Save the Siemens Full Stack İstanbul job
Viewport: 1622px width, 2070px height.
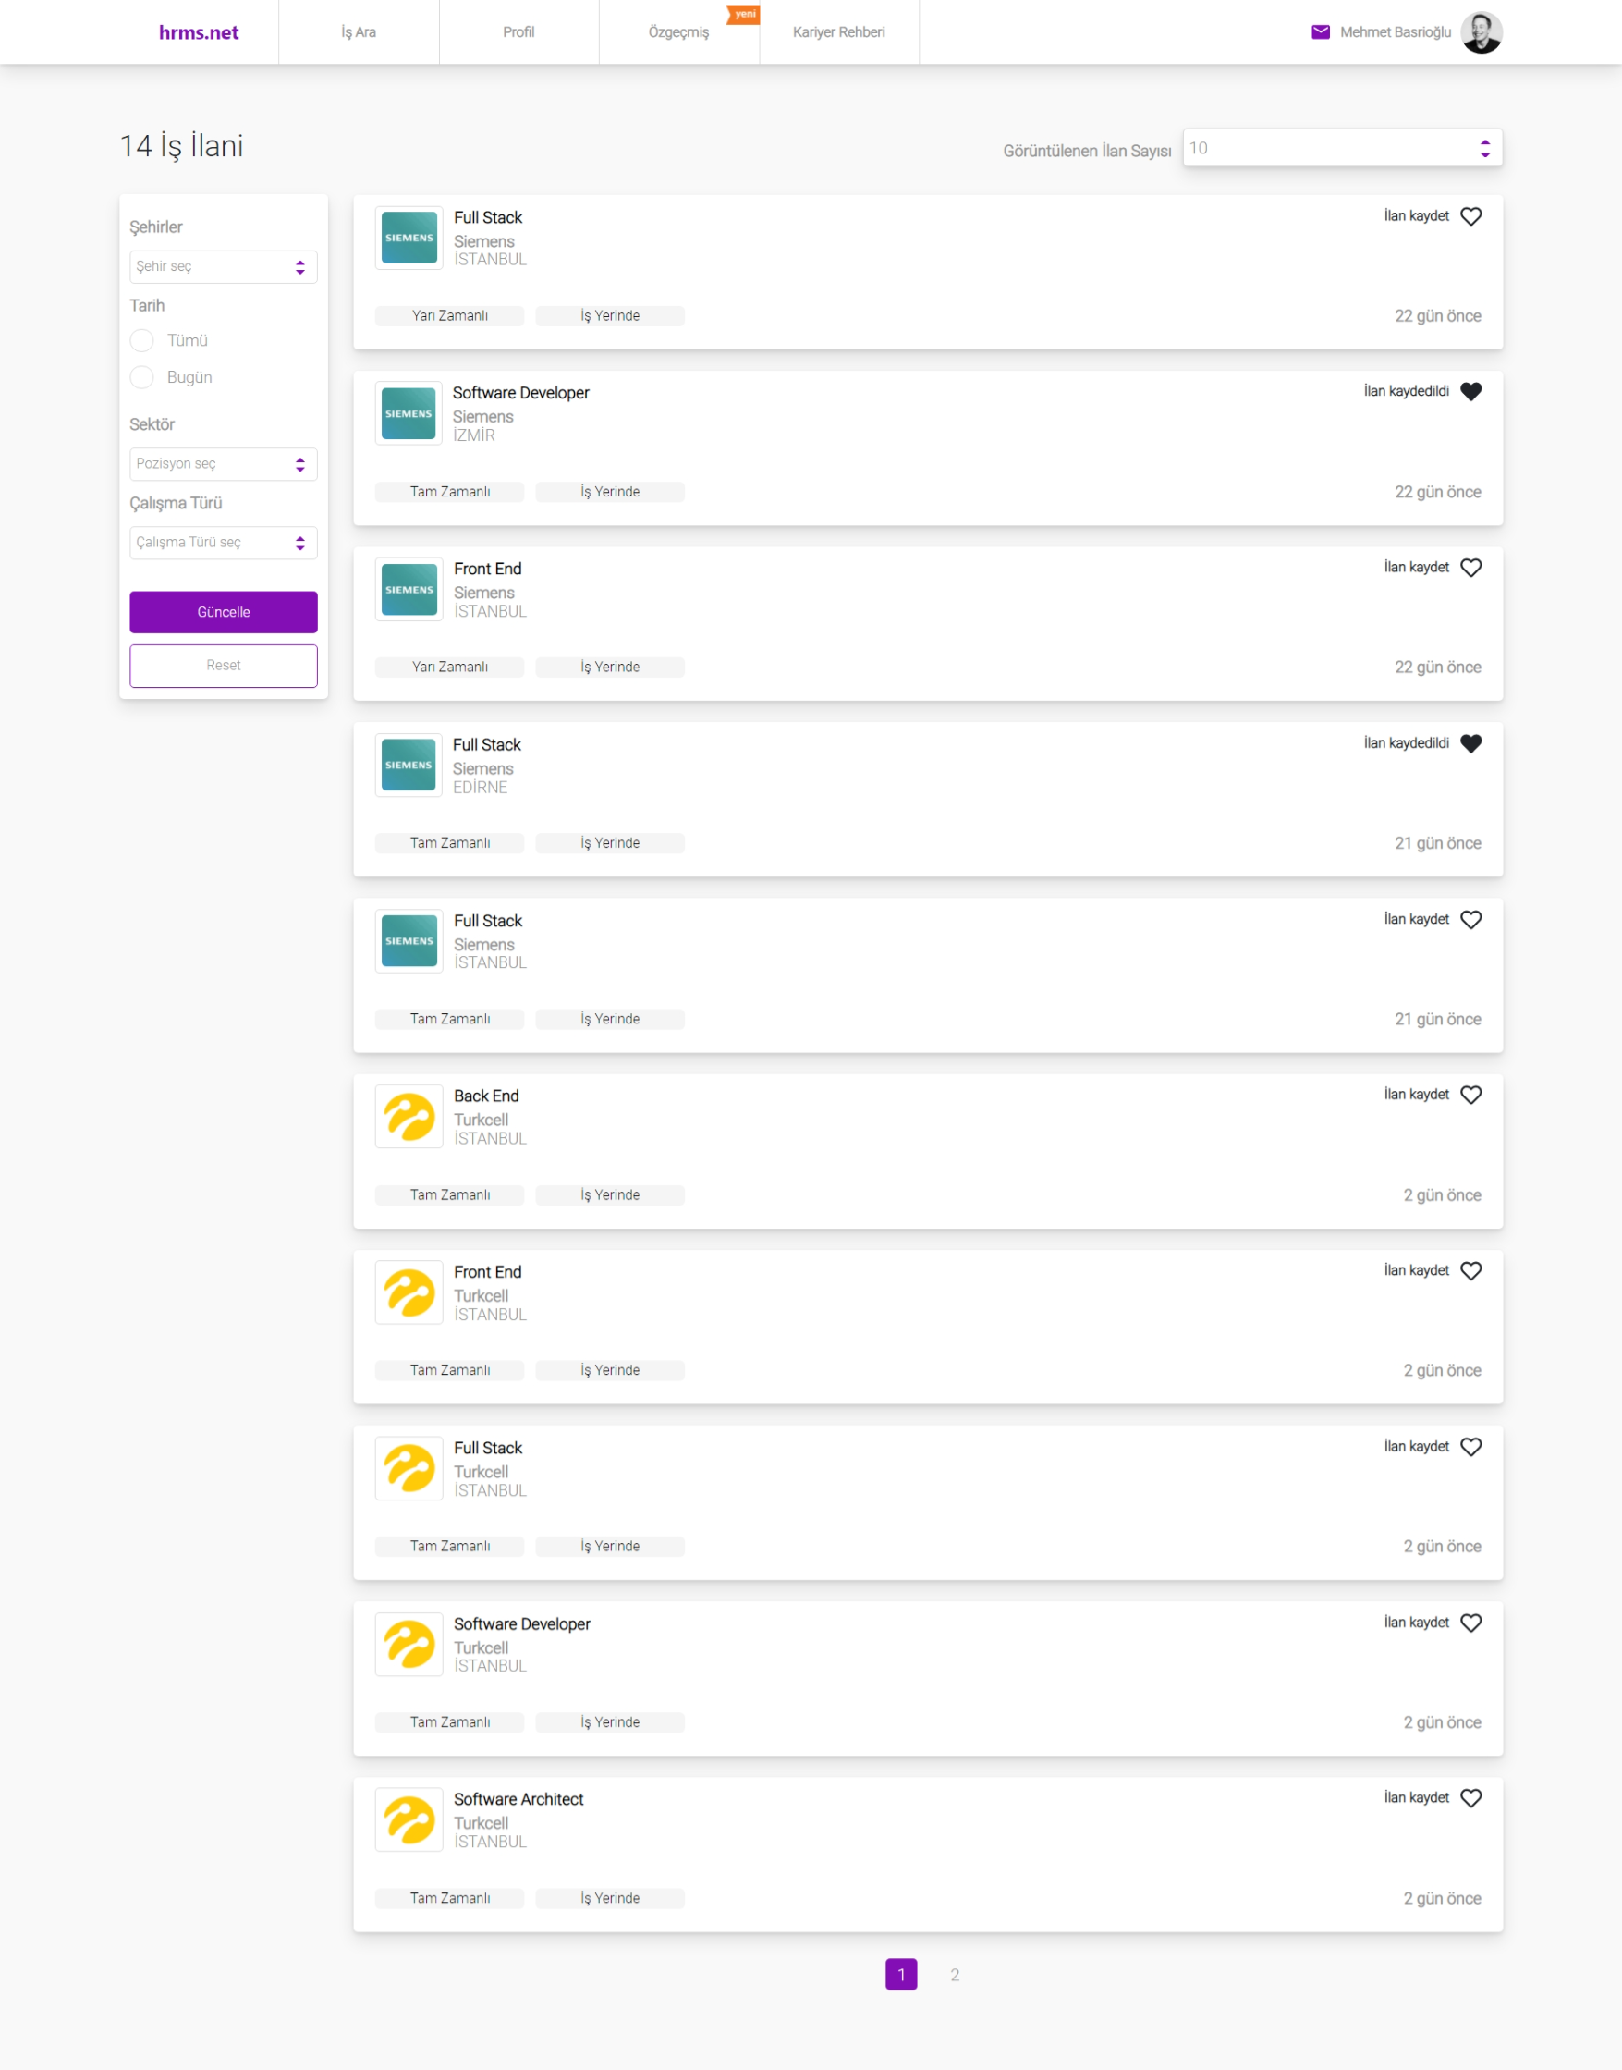tap(1471, 215)
